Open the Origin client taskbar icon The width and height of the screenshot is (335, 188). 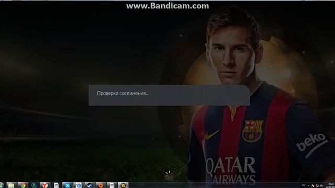point(100,185)
